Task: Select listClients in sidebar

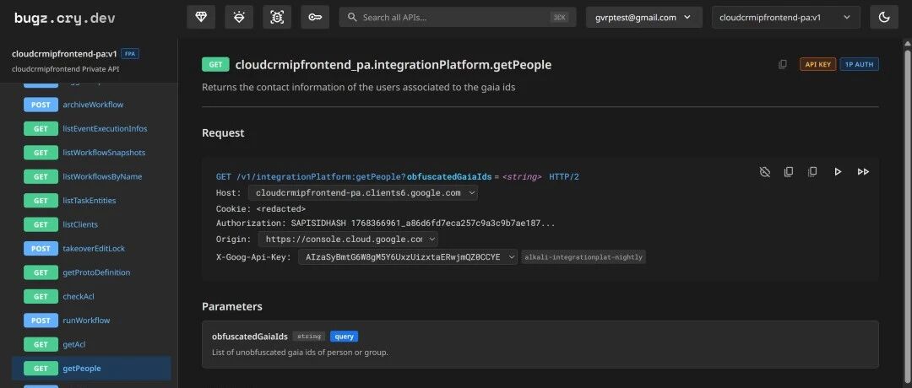Action: [x=80, y=224]
